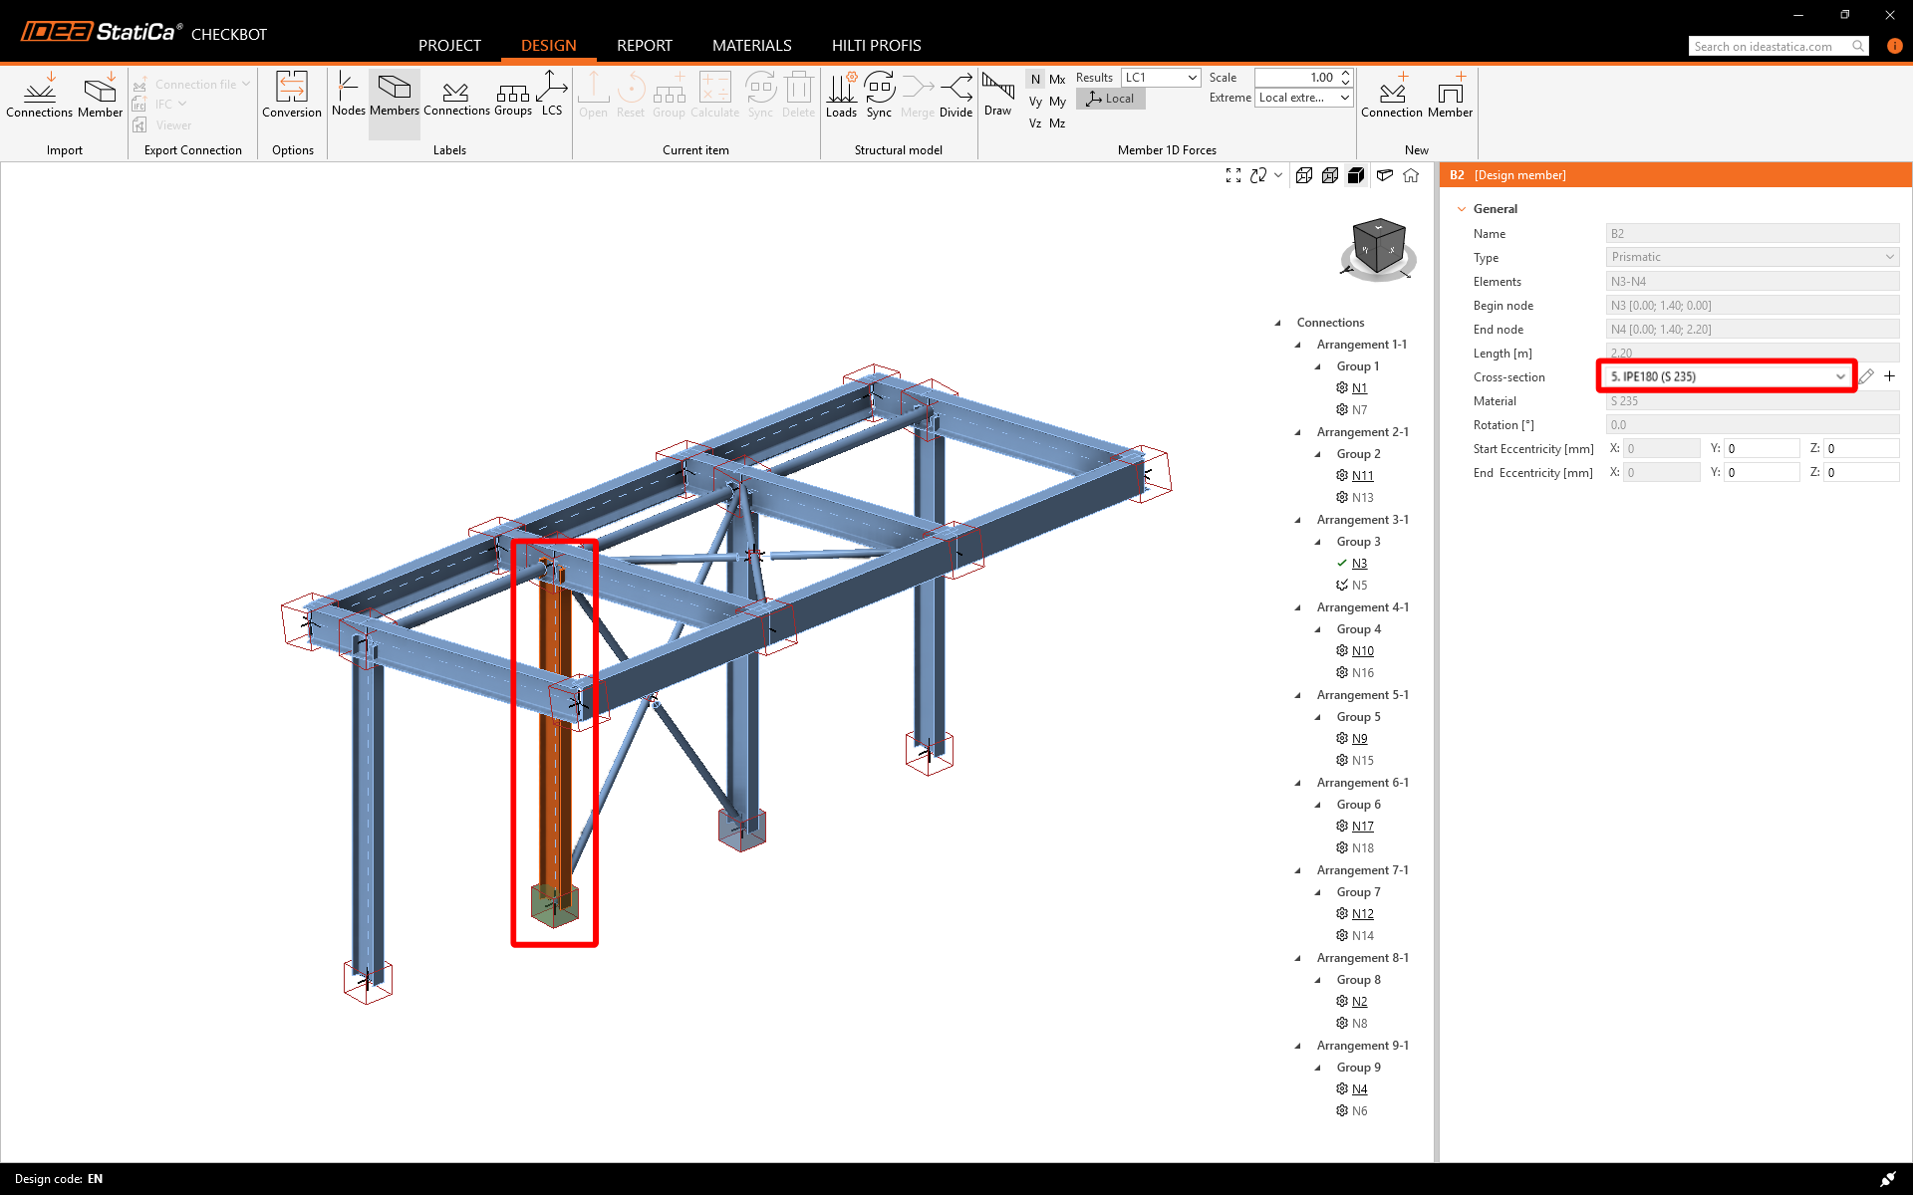The width and height of the screenshot is (1913, 1195).
Task: Click the fit-to-screen zoom icon
Action: (1233, 175)
